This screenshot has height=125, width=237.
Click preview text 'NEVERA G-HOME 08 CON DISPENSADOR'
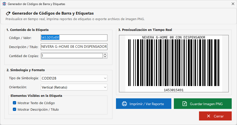pos(174,37)
